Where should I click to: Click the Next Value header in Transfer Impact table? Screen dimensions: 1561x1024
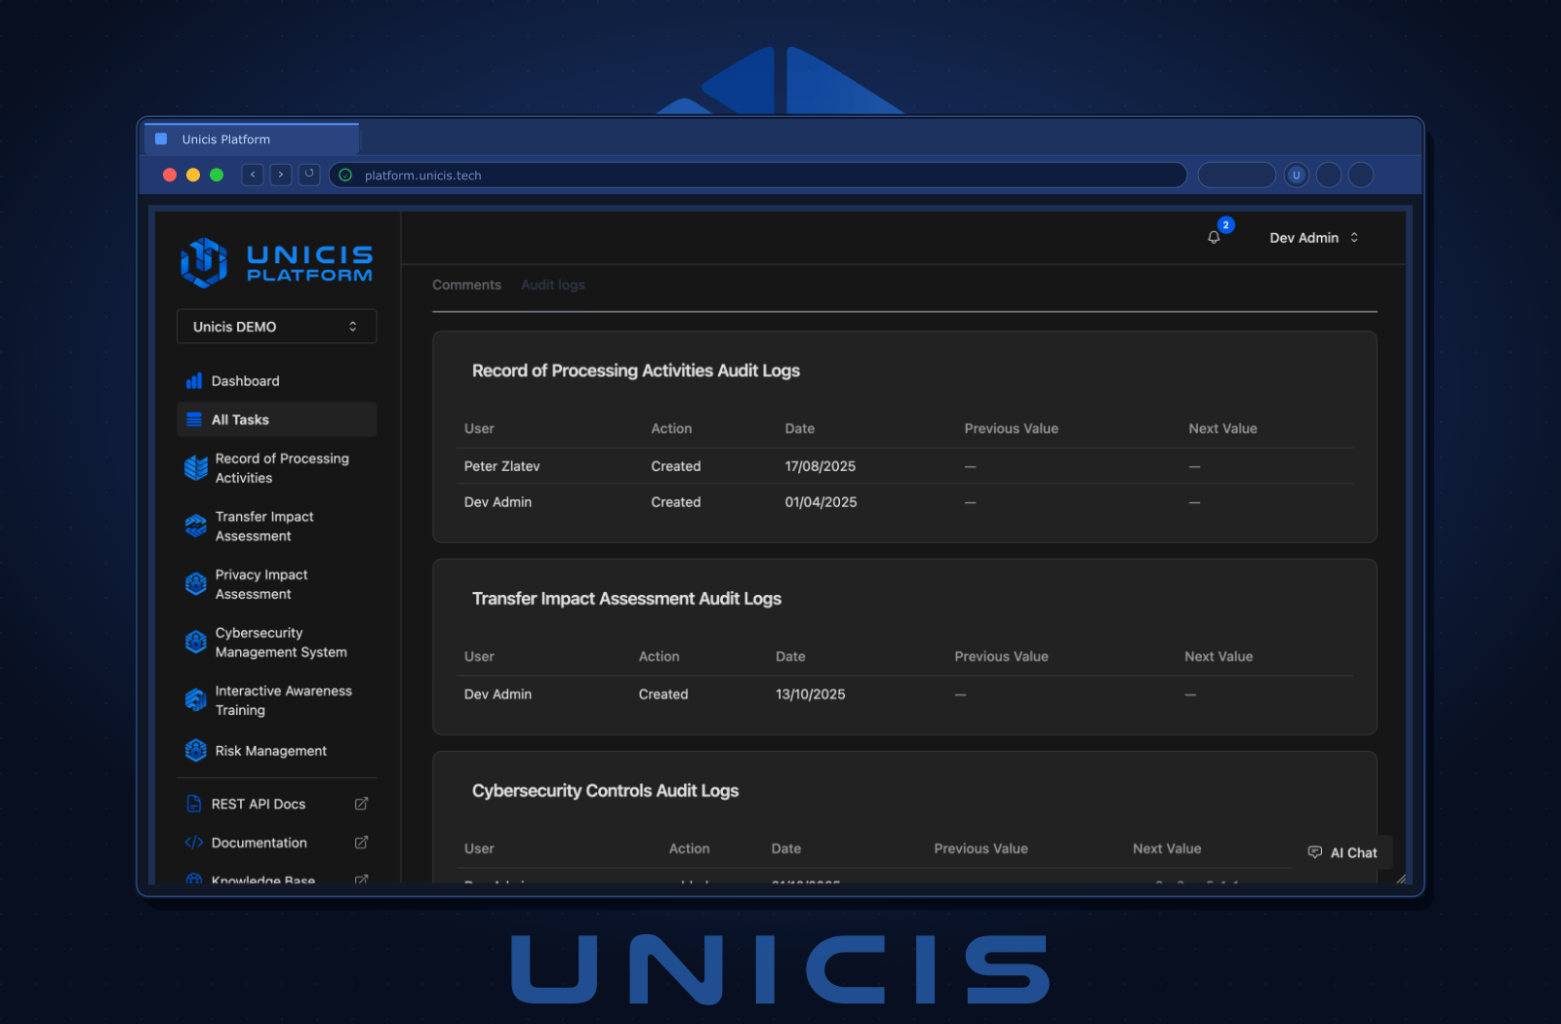tap(1219, 656)
